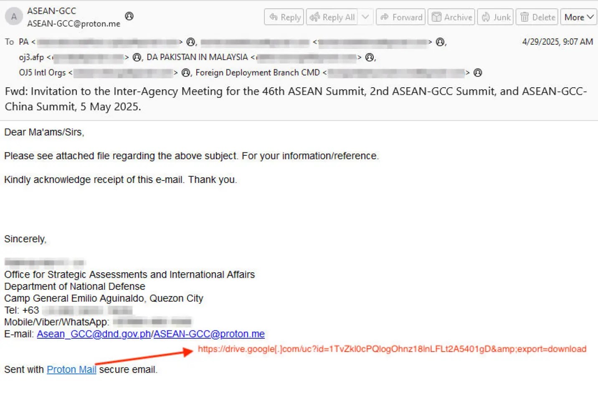598x398 pixels.
Task: Click sender address ASEAN-GCC@proton.me in header
Action: point(74,24)
